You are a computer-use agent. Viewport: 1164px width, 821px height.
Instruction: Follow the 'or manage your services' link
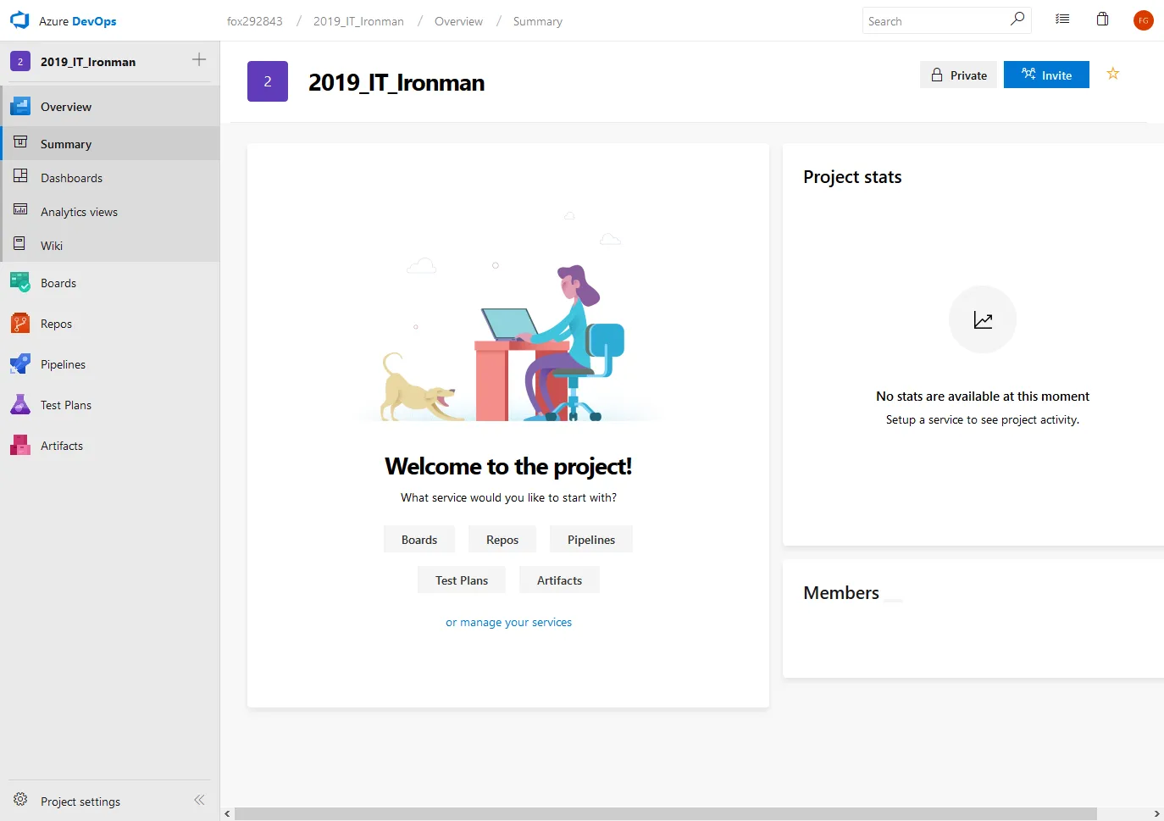(x=508, y=622)
